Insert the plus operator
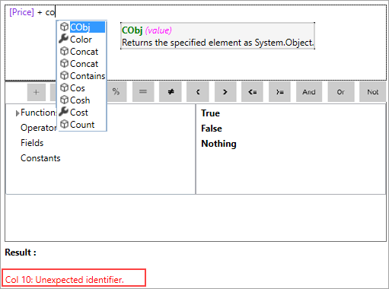Image resolution: width=389 pixels, height=289 pixels. (37, 92)
